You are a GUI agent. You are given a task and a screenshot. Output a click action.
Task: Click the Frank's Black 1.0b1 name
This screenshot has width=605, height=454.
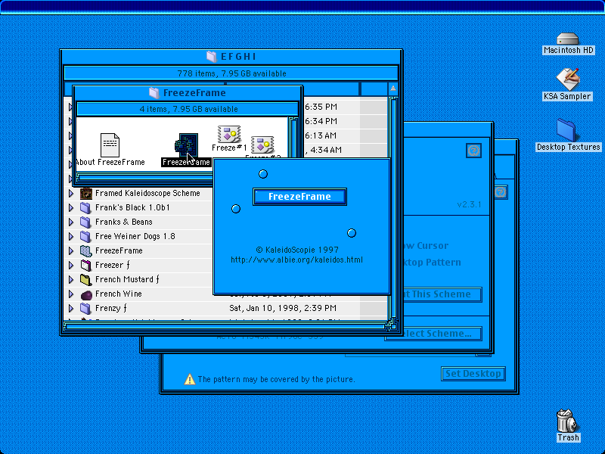[x=132, y=207]
